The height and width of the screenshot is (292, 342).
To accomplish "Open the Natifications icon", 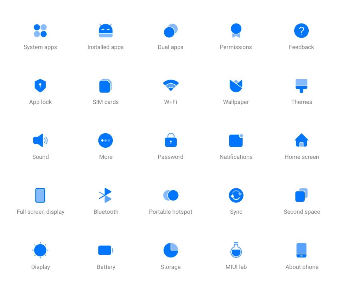I will click(x=236, y=140).
